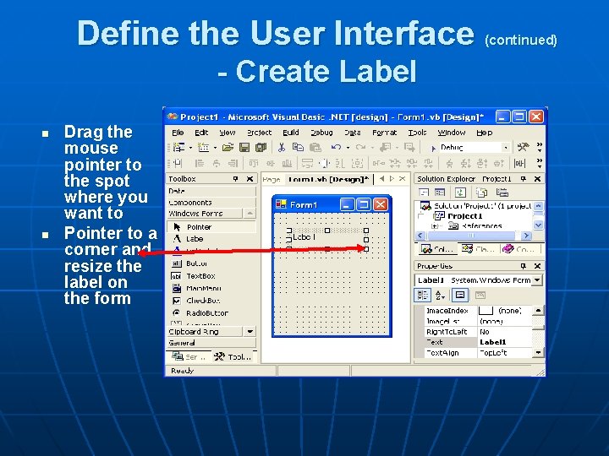
Task: Toggle the Properties view button in Properties window
Action: click(460, 296)
